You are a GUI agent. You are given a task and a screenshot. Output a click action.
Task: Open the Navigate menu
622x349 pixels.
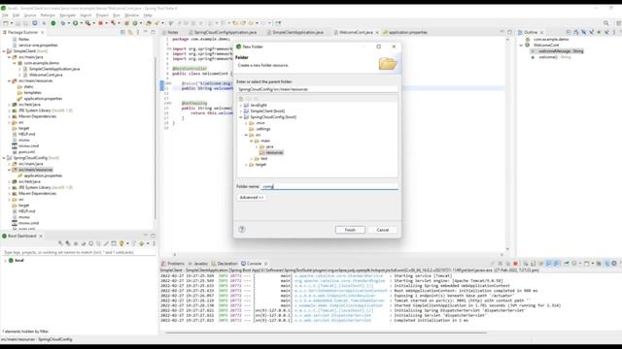coord(67,16)
